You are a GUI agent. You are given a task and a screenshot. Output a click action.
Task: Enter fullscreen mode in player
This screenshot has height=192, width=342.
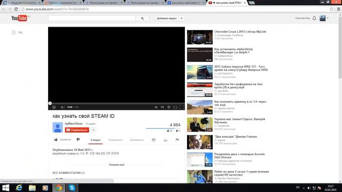pyautogui.click(x=182, y=107)
